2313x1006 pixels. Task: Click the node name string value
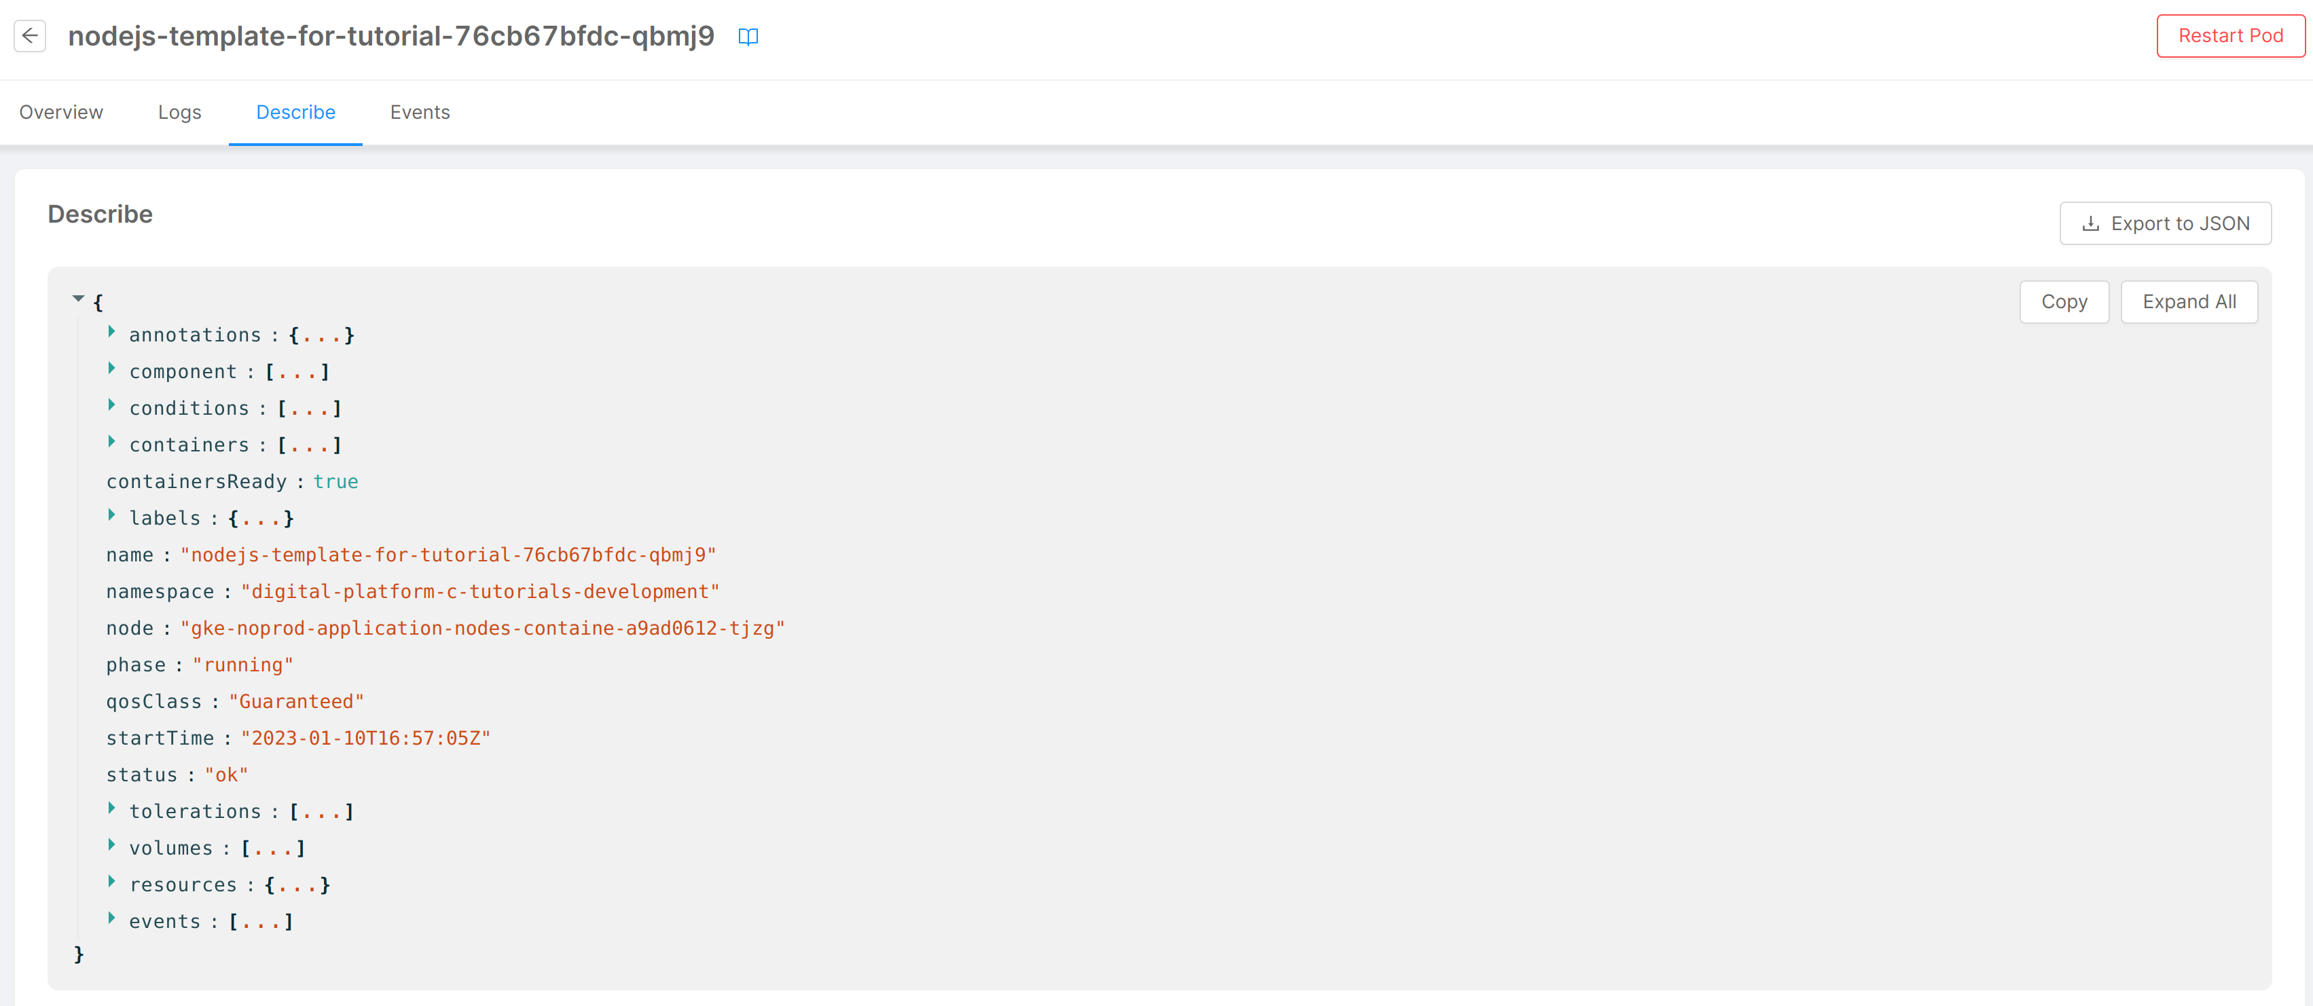tap(482, 629)
